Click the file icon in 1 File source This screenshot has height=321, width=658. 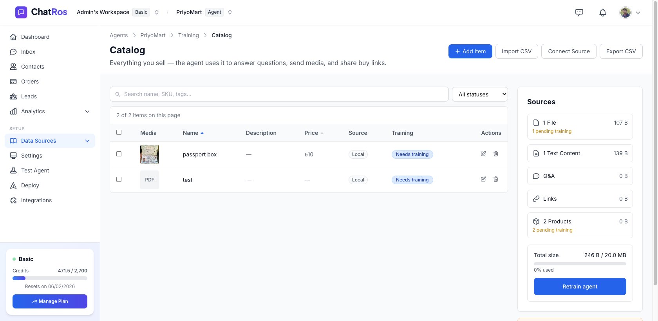(536, 123)
